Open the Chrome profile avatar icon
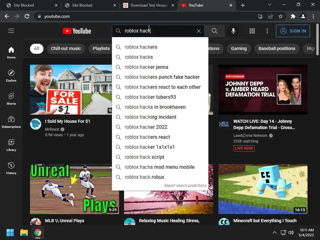 click(303, 16)
